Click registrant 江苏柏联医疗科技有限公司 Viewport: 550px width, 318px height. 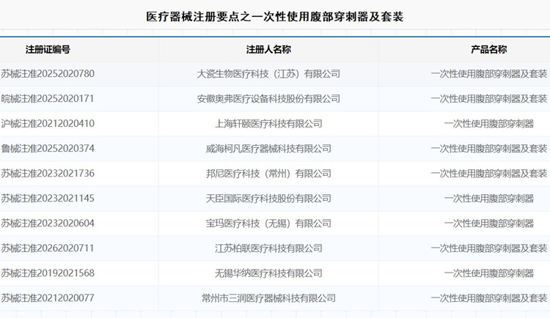point(268,248)
